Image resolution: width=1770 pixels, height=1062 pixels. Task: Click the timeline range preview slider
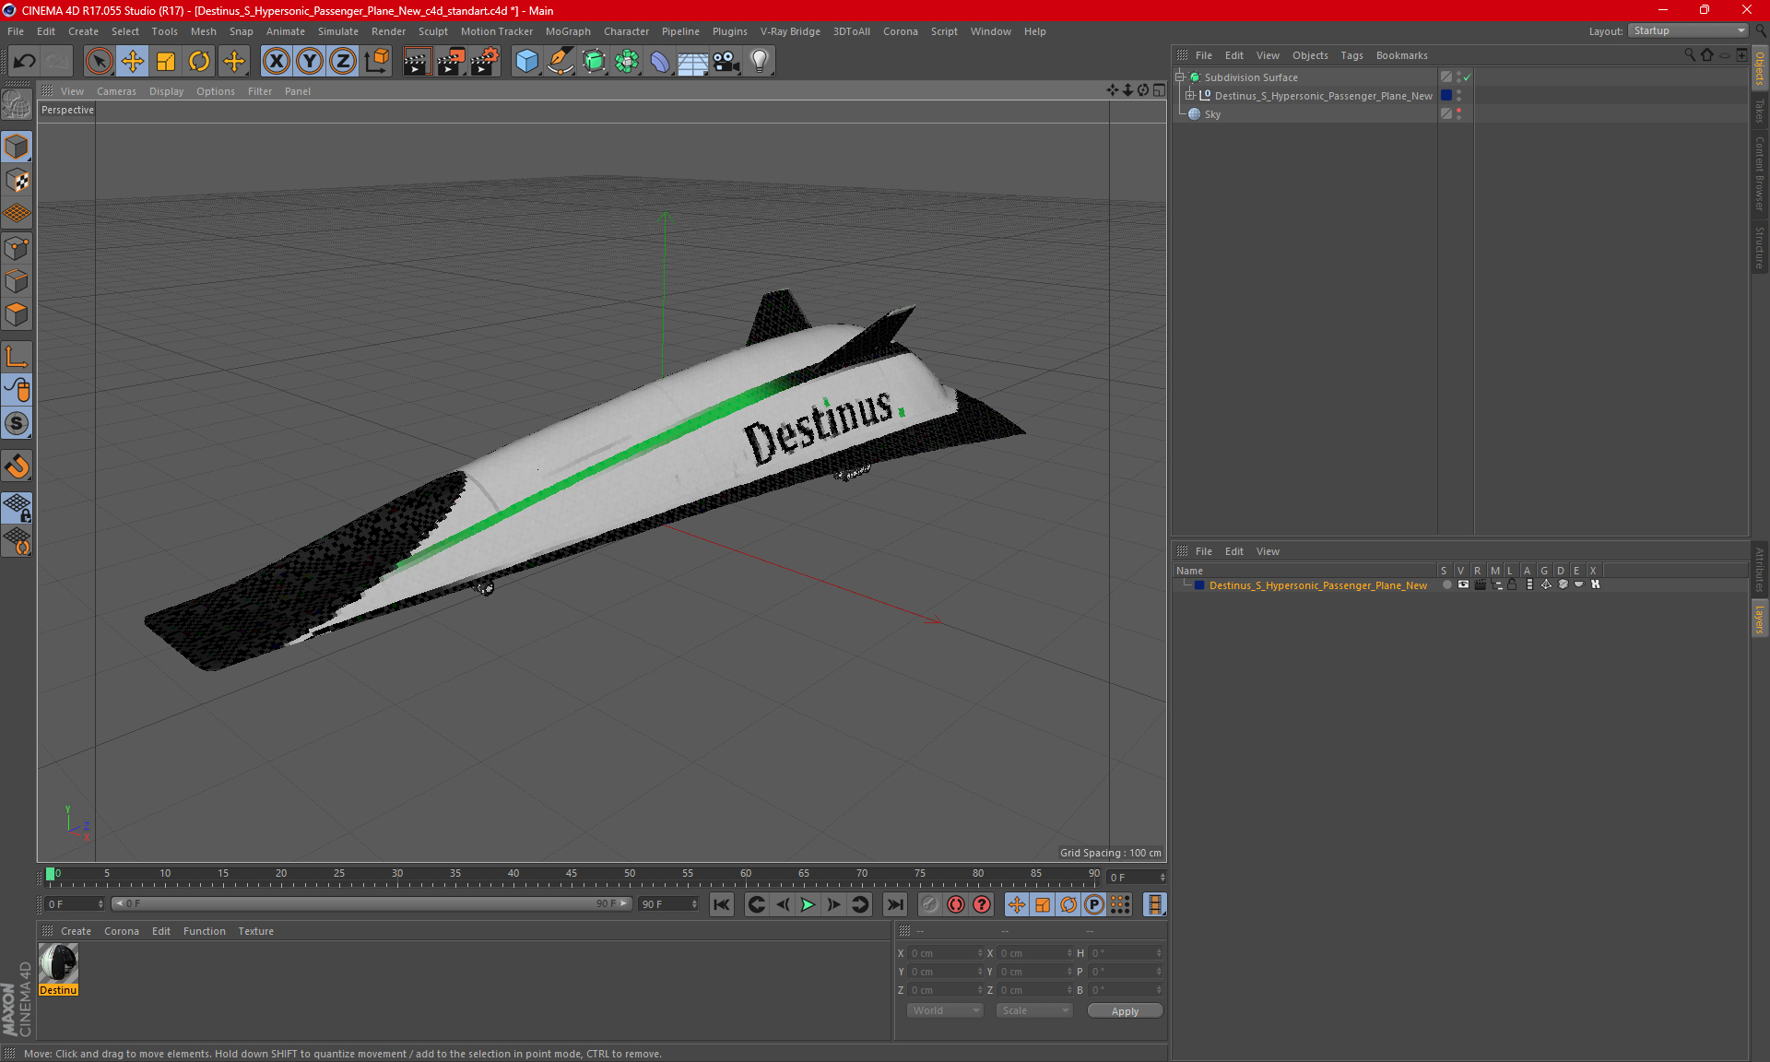tap(372, 903)
